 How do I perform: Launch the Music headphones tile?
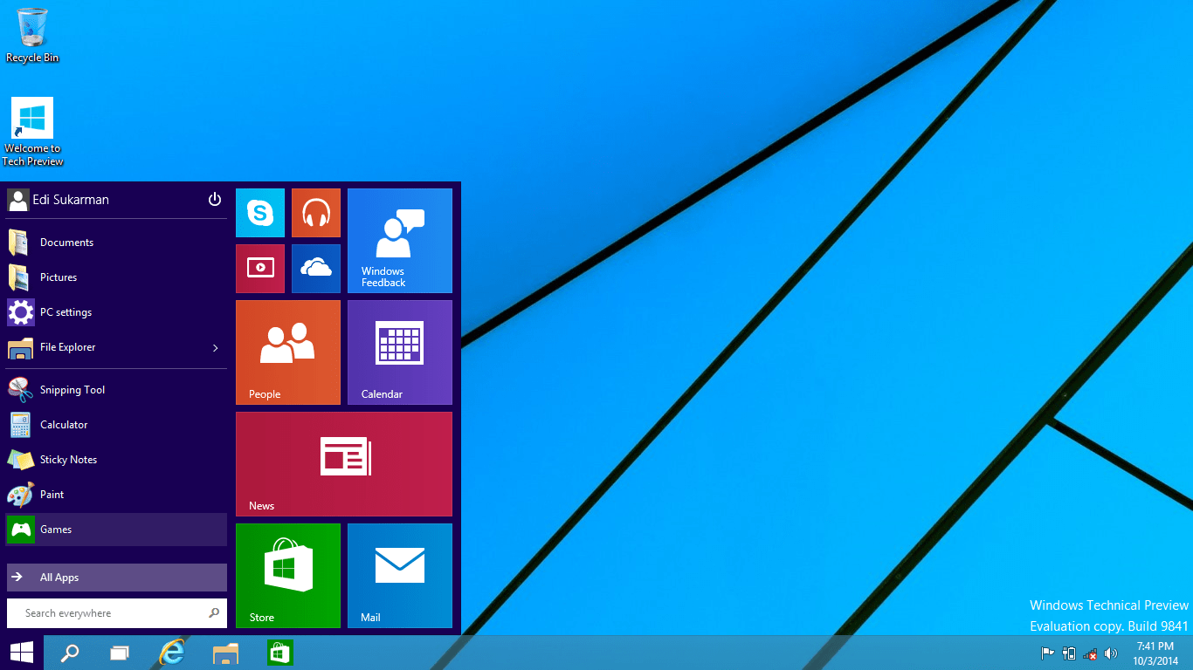[315, 213]
